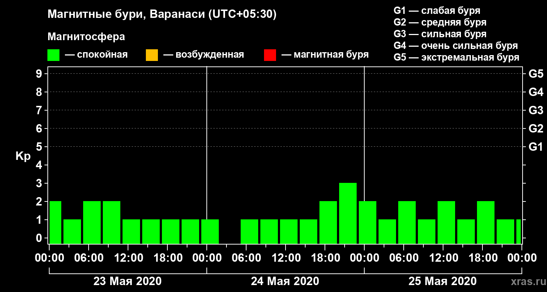The width and height of the screenshot is (547, 292).
Task: Click the Kp 2 bar at 06:00 on 23 May
Action: tap(92, 222)
